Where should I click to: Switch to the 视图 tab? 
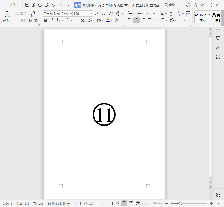coord(120,5)
